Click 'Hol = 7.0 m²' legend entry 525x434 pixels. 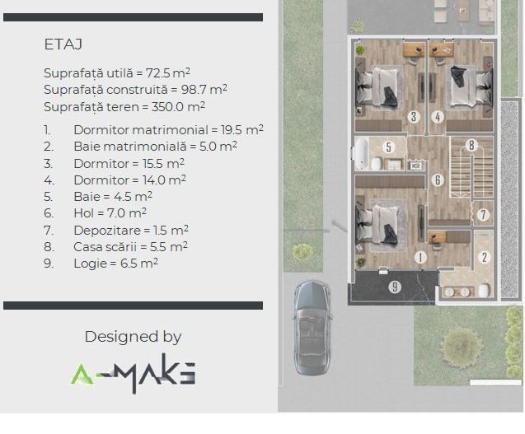110,212
